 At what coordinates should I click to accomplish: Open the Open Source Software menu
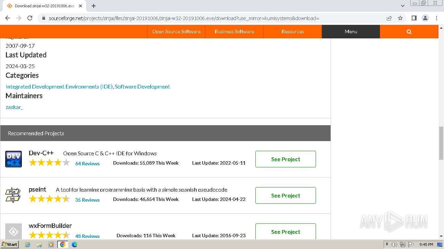(176, 31)
